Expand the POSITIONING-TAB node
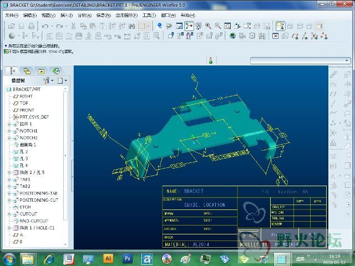 [9, 193]
